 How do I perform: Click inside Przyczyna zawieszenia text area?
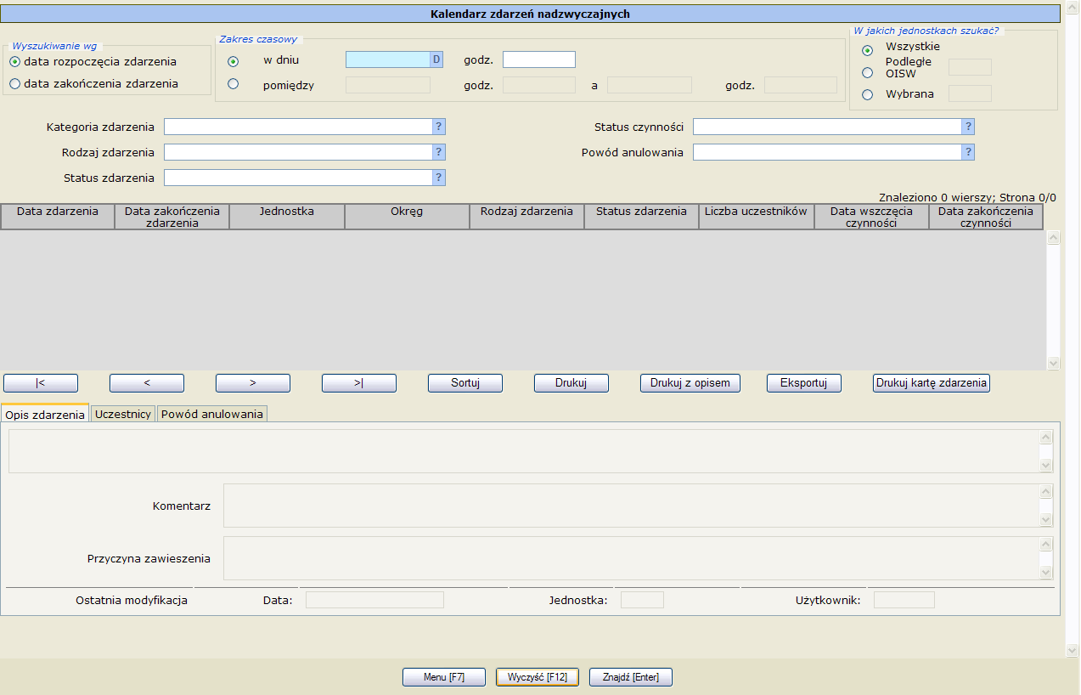(631, 558)
